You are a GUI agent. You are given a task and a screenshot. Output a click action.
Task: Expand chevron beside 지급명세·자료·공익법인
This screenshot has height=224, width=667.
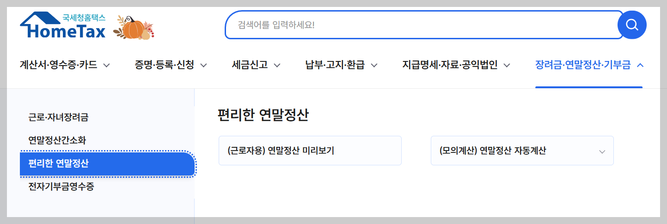click(507, 65)
